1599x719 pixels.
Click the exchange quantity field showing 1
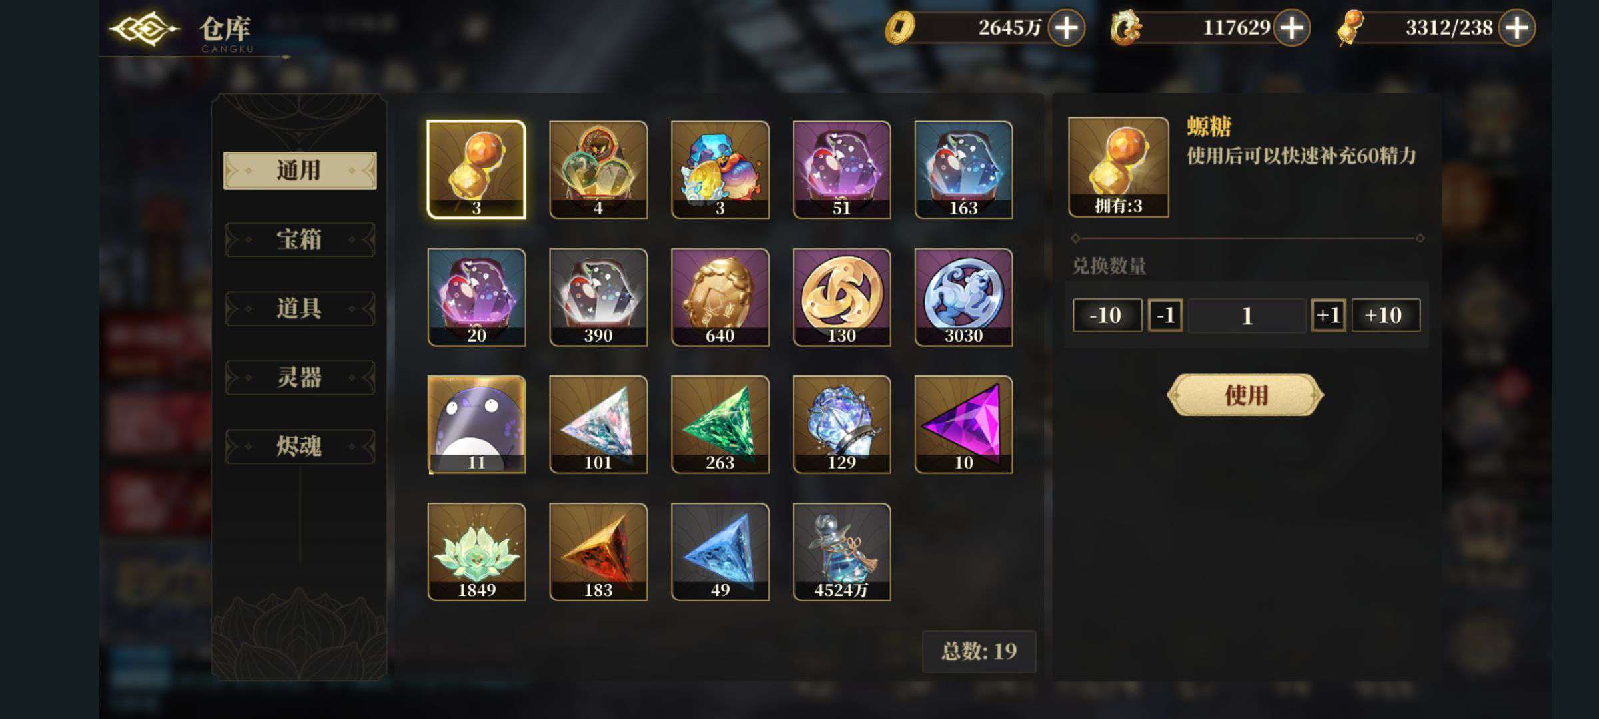point(1247,315)
